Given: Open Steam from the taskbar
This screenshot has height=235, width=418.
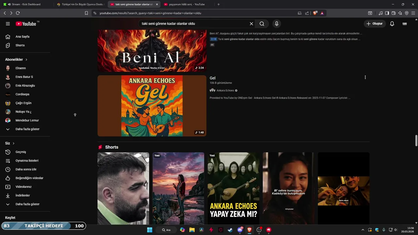Looking at the screenshot, I should coord(230,230).
